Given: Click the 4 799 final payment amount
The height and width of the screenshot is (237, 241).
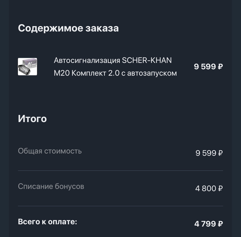Looking at the screenshot, I should click(x=205, y=224).
